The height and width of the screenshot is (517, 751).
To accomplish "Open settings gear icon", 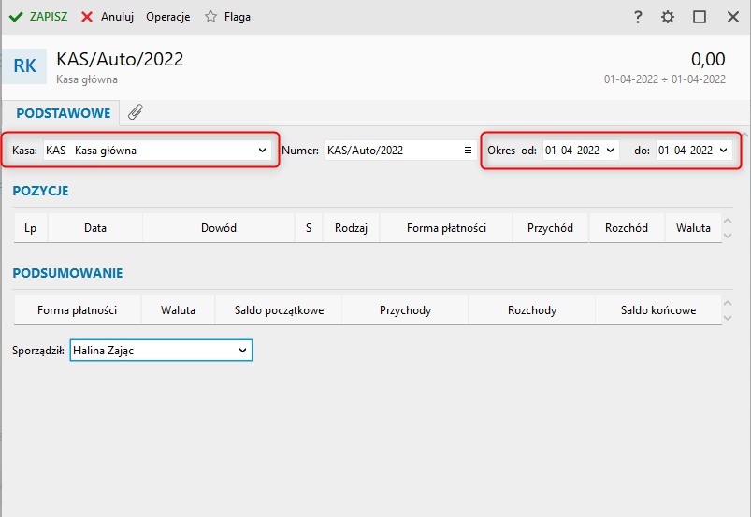I will [668, 17].
